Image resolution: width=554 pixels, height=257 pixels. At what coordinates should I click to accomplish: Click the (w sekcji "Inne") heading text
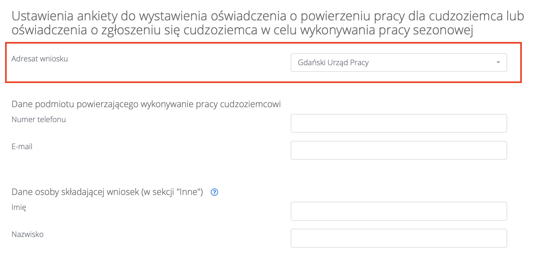click(x=172, y=192)
